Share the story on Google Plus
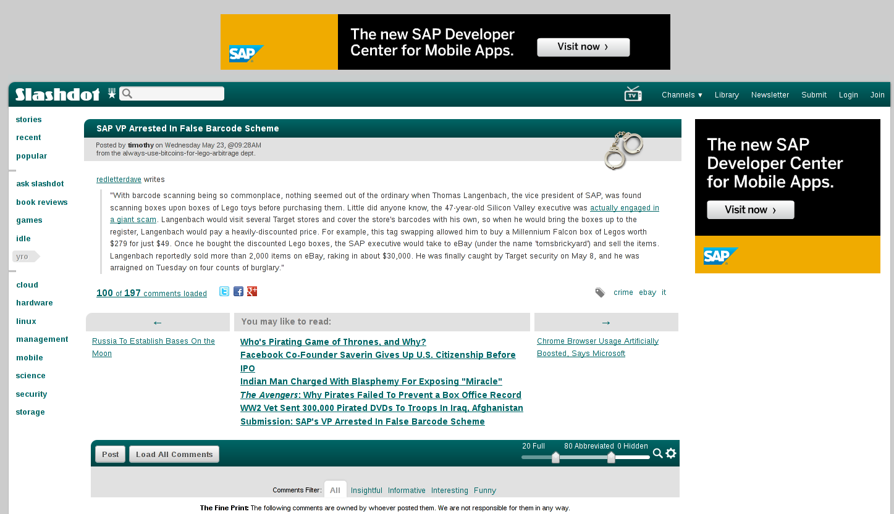This screenshot has height=514, width=894. pos(252,291)
